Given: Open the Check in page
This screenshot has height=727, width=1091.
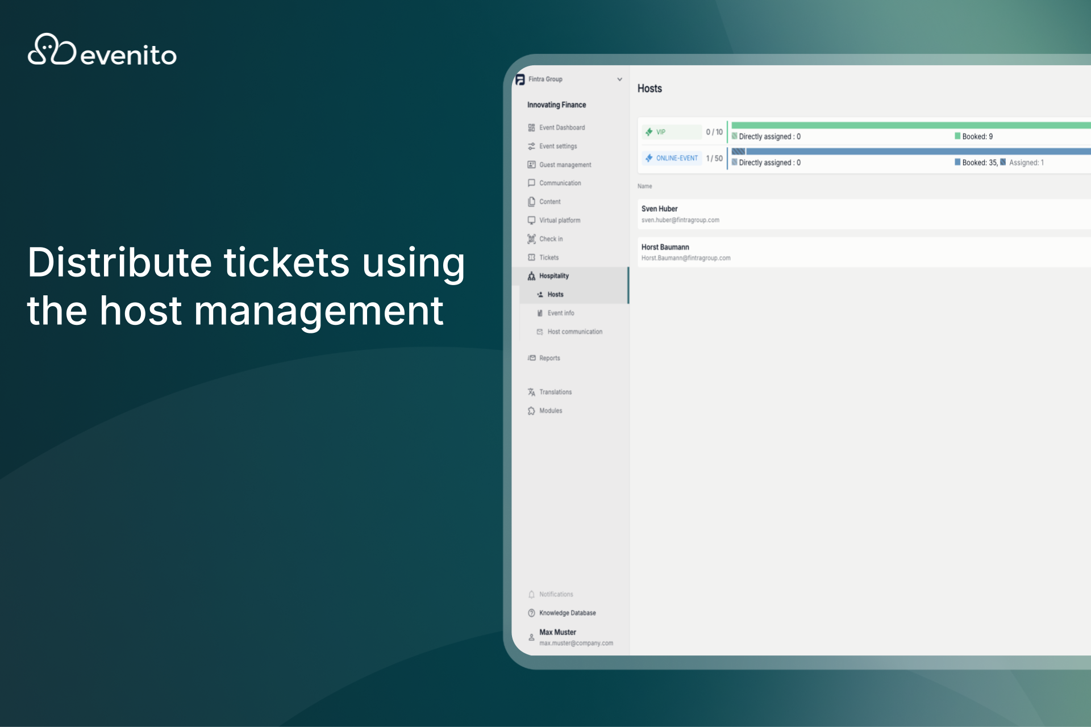Looking at the screenshot, I should point(551,239).
